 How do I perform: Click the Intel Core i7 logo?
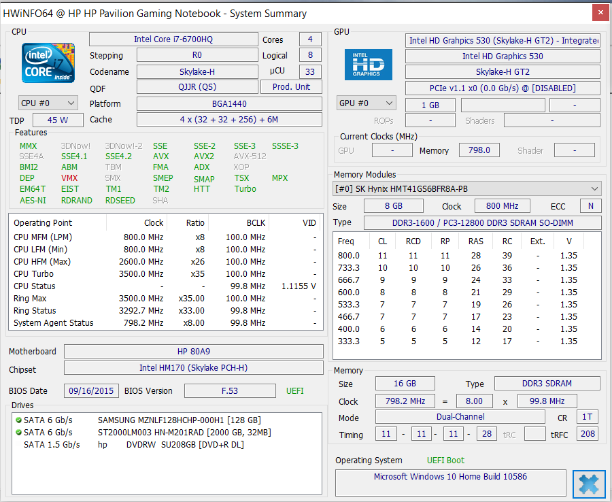48,63
